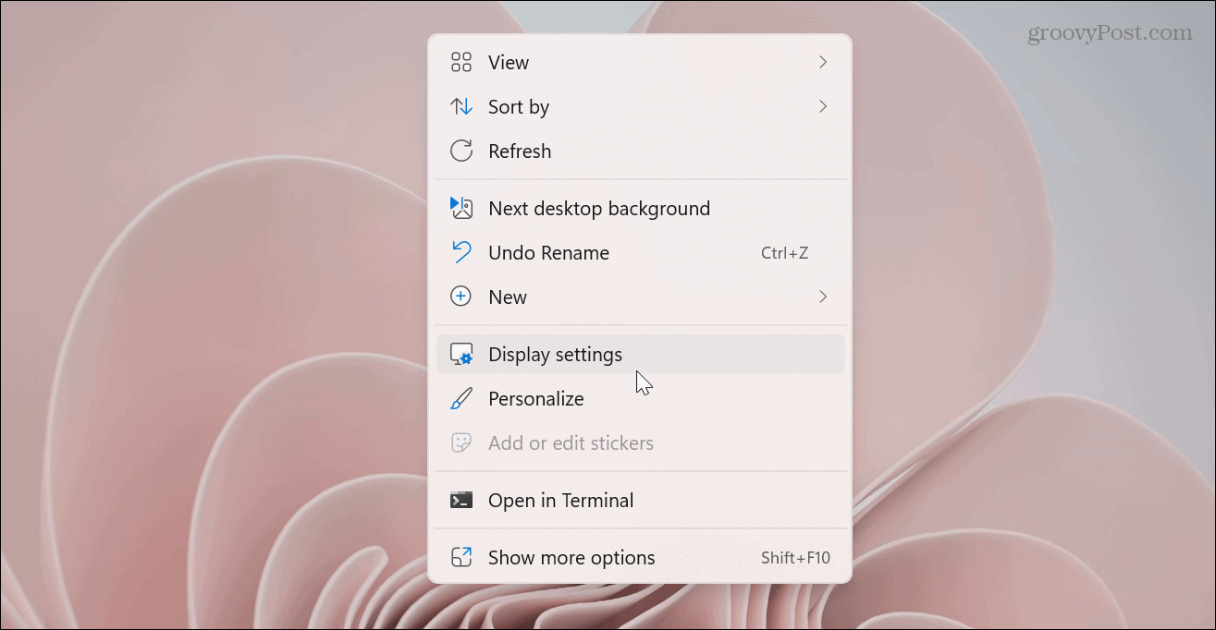Image resolution: width=1216 pixels, height=630 pixels.
Task: Click the View grid icon
Action: (462, 62)
